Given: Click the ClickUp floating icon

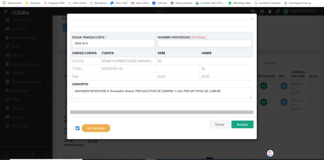Looking at the screenshot, I should pos(270,153).
